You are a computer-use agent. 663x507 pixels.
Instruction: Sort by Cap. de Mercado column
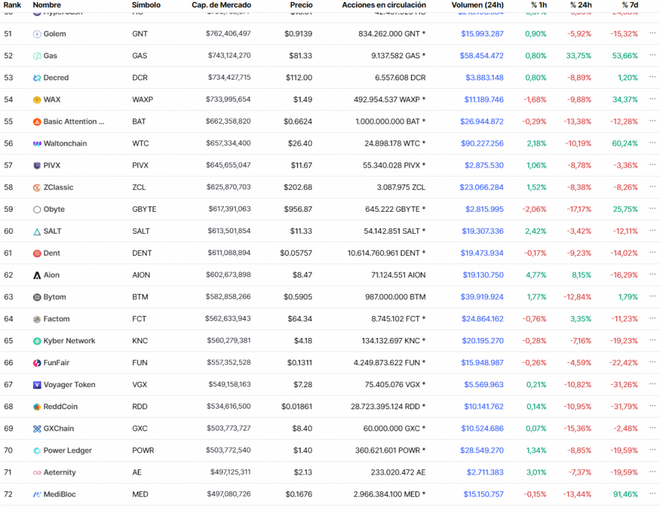[x=221, y=5]
